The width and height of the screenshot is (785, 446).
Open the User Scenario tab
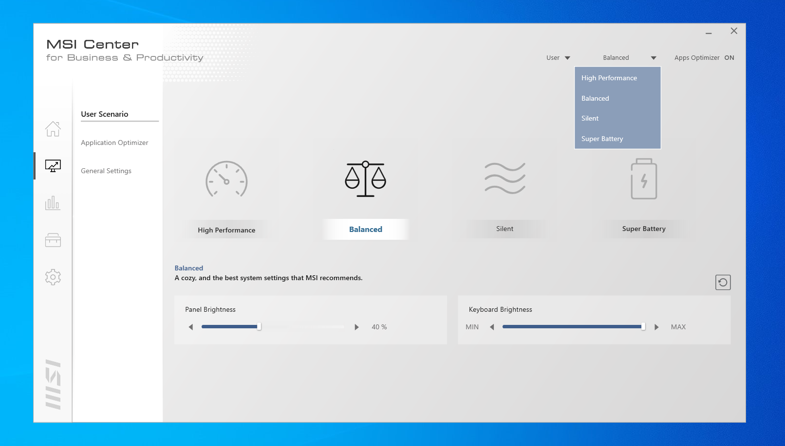pos(105,114)
